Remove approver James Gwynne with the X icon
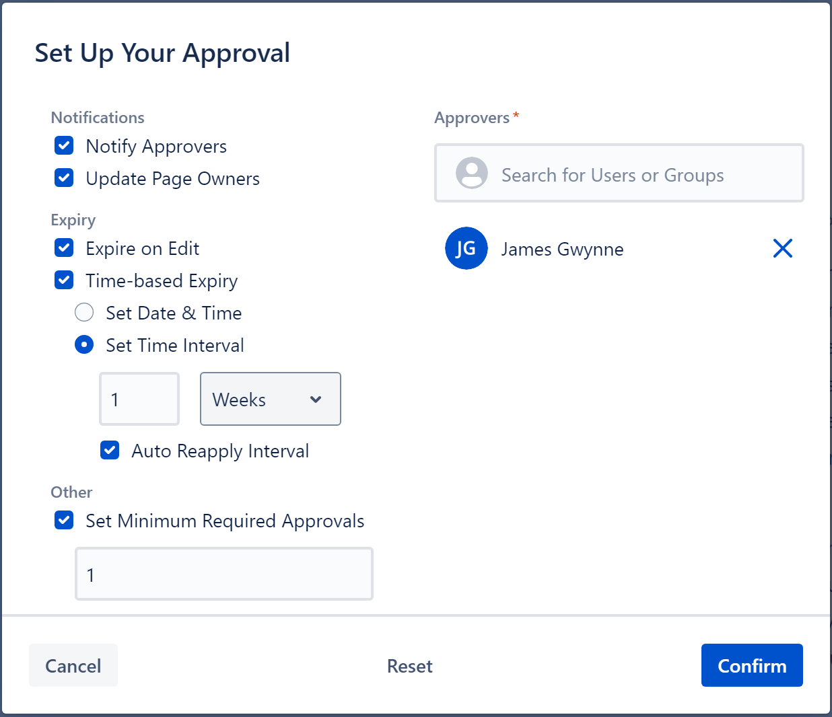 point(782,248)
